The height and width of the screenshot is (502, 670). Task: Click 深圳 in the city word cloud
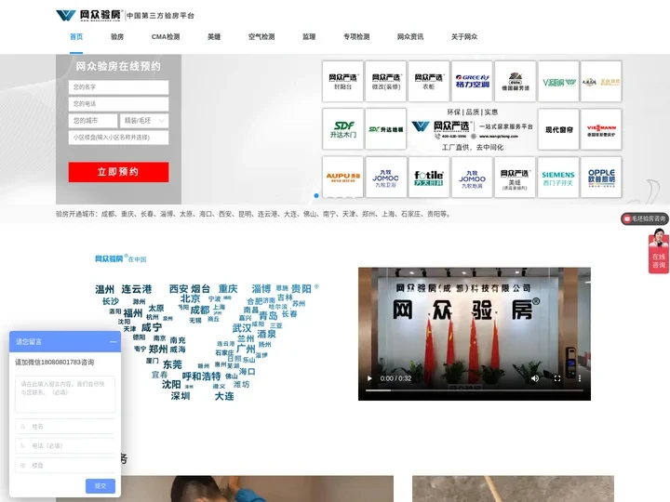click(181, 396)
